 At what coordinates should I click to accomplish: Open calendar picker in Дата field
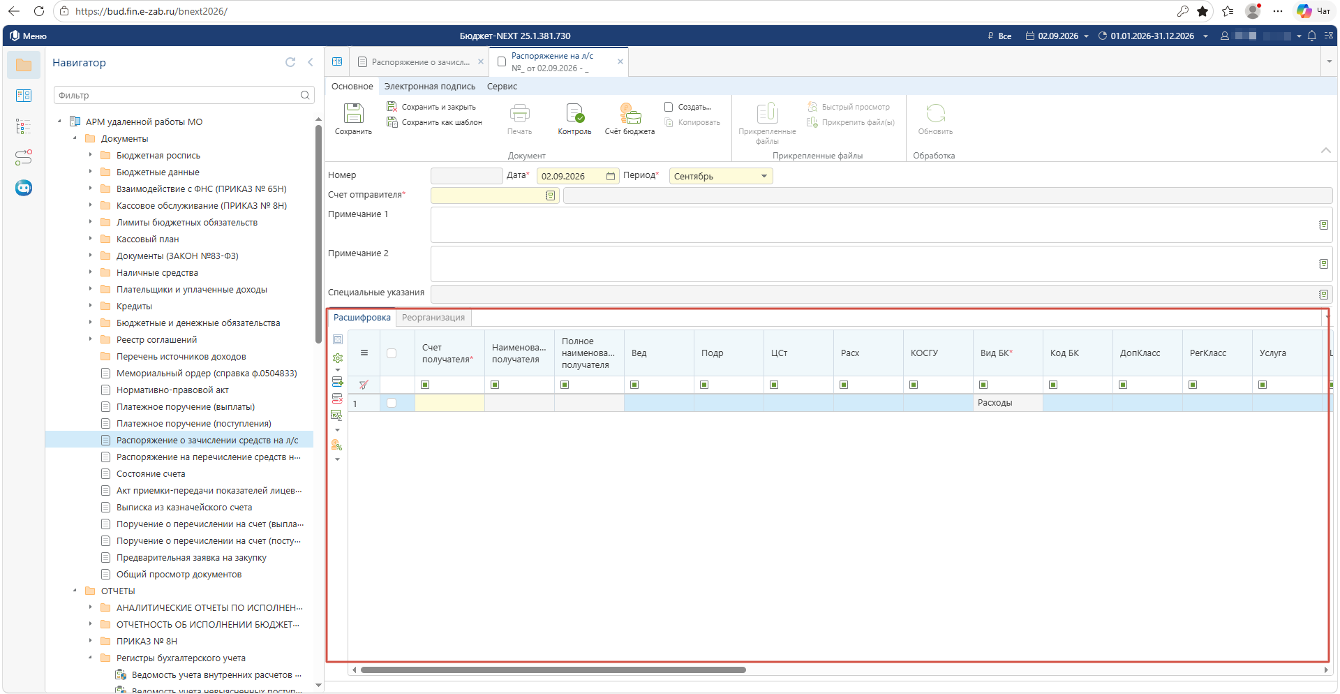click(x=611, y=176)
